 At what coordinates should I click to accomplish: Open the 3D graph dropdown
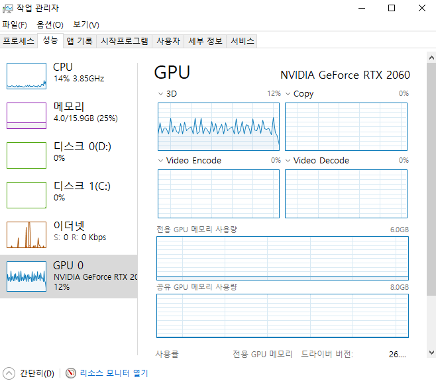click(161, 94)
